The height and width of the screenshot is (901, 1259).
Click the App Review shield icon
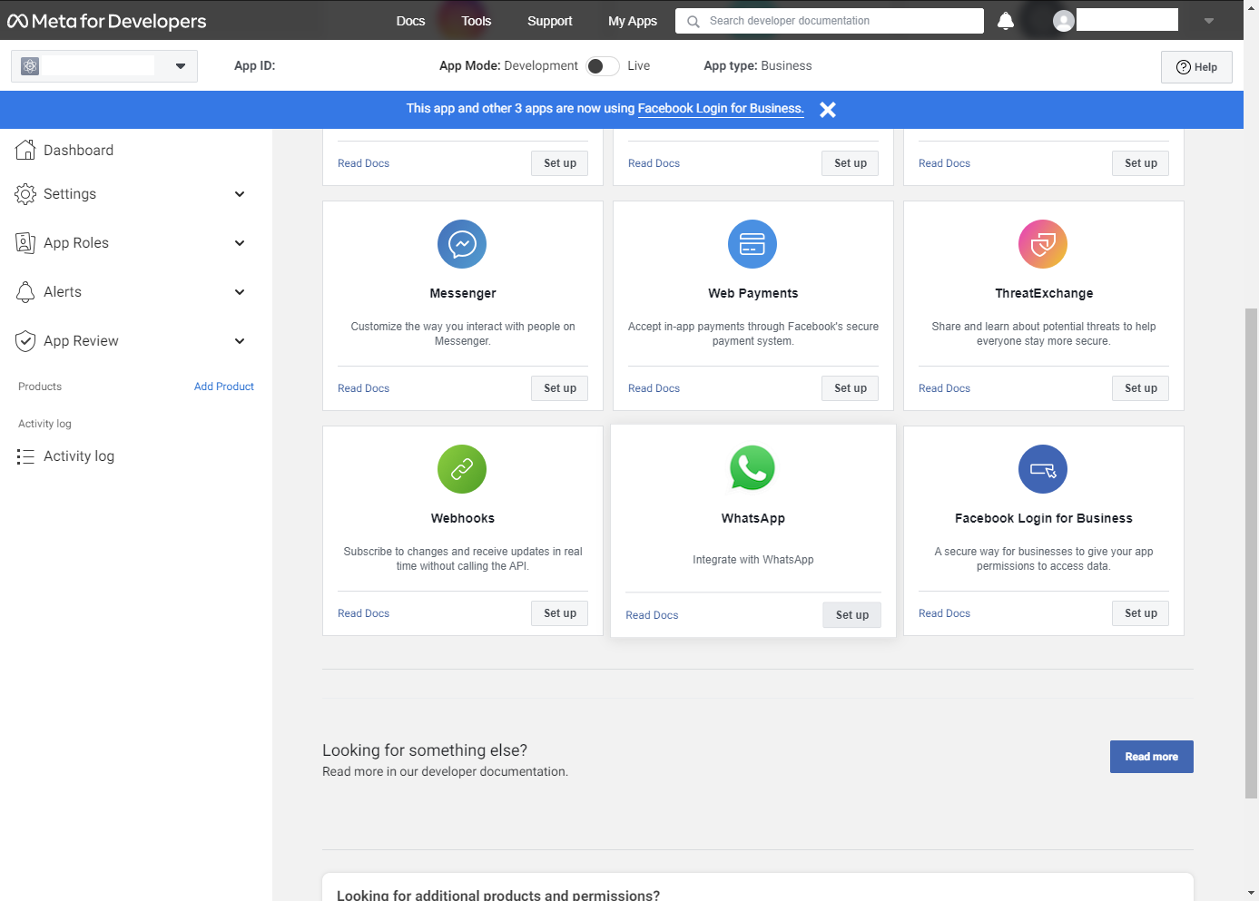click(x=25, y=340)
